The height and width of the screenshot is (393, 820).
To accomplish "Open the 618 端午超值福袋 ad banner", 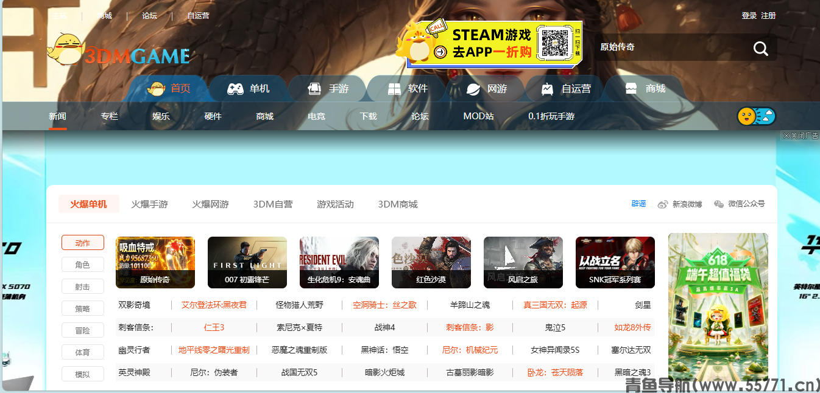I will click(718, 308).
